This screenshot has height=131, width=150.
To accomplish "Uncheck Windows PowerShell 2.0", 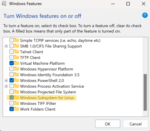I will coord(11,80).
